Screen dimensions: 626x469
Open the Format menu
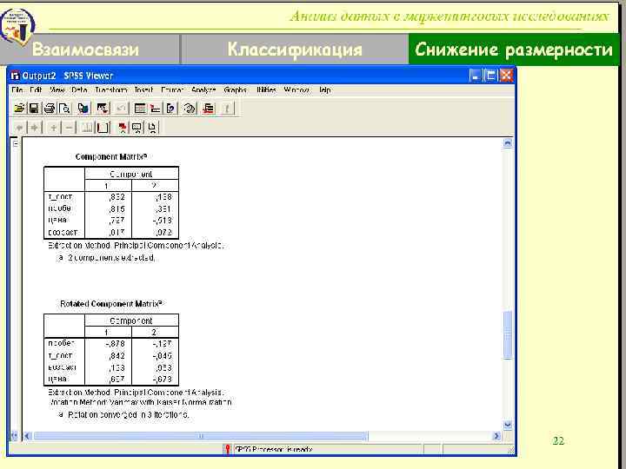point(172,90)
